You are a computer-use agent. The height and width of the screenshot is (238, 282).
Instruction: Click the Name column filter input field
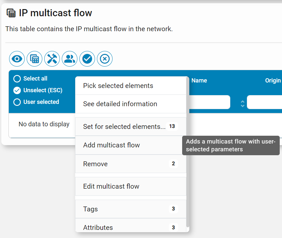pos(215,102)
